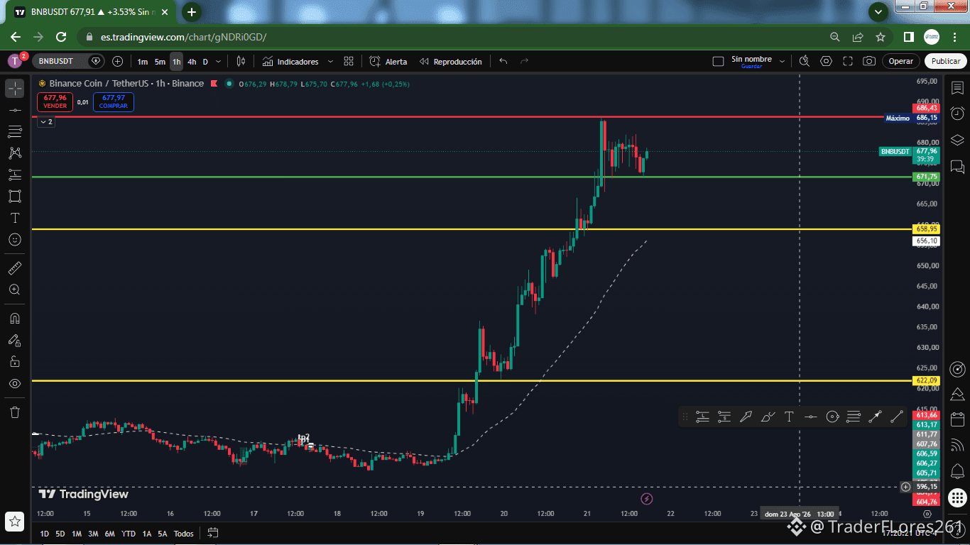Open forecasting and measurement tools
This screenshot has width=970, height=545.
pyautogui.click(x=15, y=175)
